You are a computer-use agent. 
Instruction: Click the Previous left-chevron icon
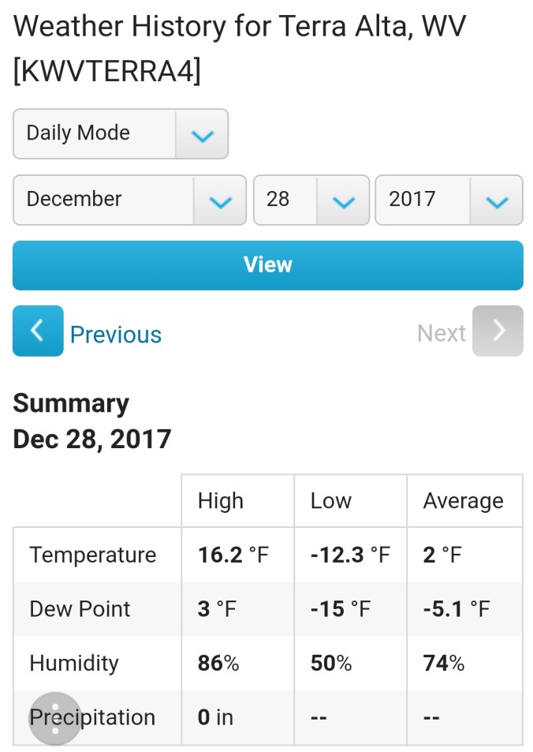pyautogui.click(x=37, y=331)
